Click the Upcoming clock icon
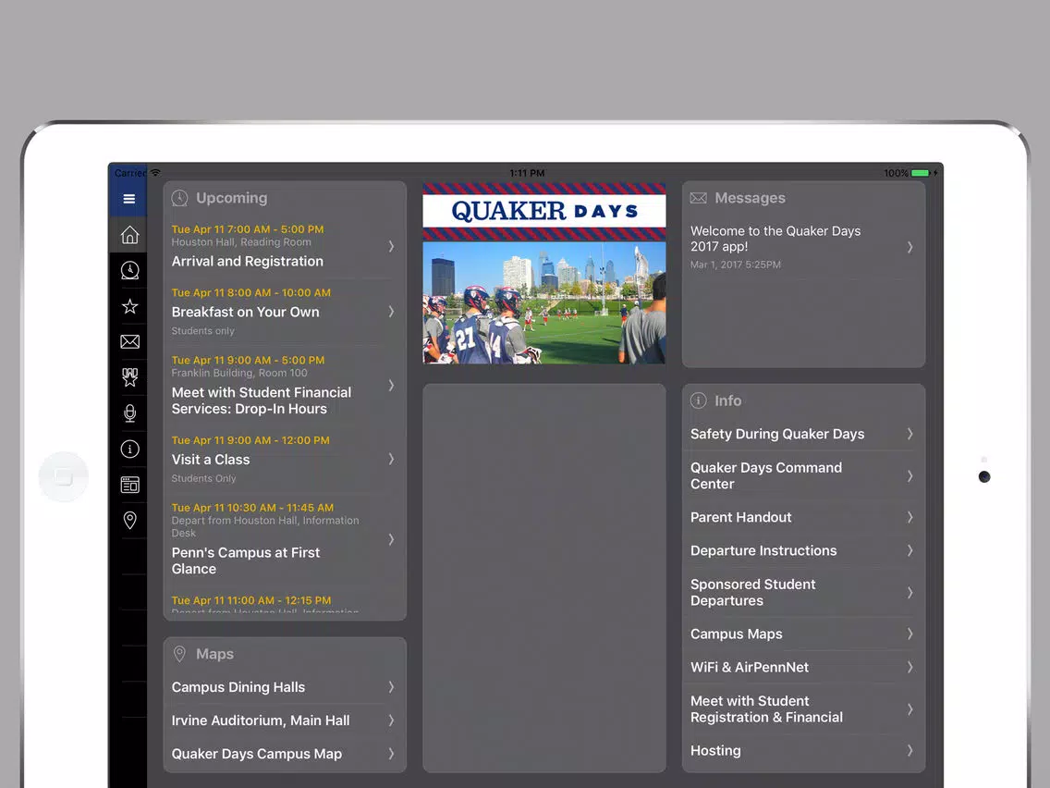Image resolution: width=1050 pixels, height=788 pixels. pyautogui.click(x=179, y=198)
